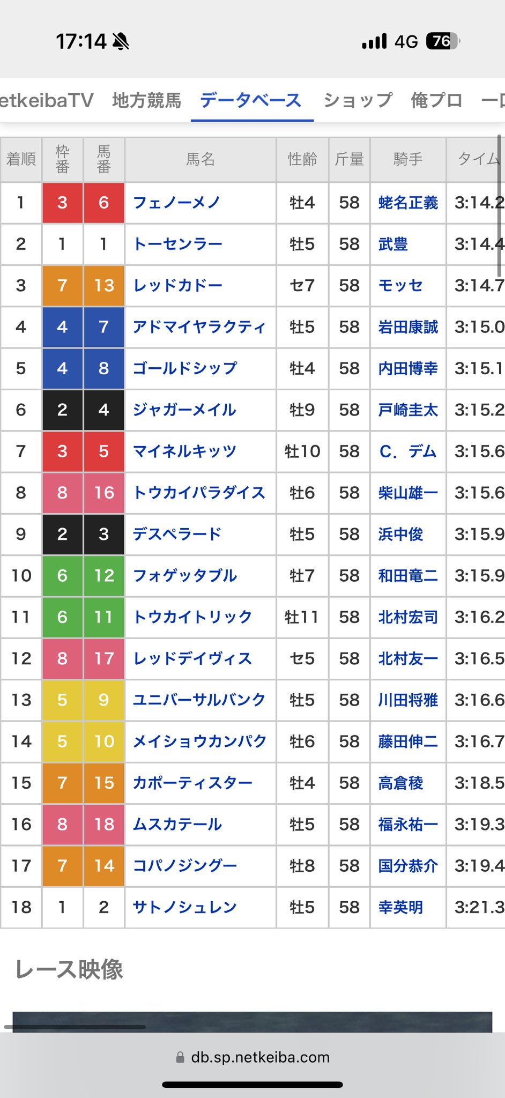This screenshot has height=1098, width=505.
Task: Tap the db.sp.netkeiba.com address bar
Action: (x=252, y=1057)
